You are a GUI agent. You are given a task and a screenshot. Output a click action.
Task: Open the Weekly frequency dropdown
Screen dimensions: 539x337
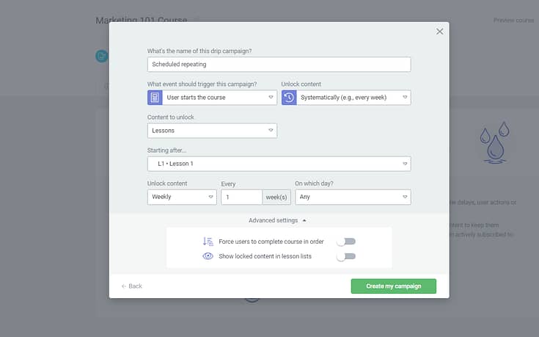pos(182,197)
